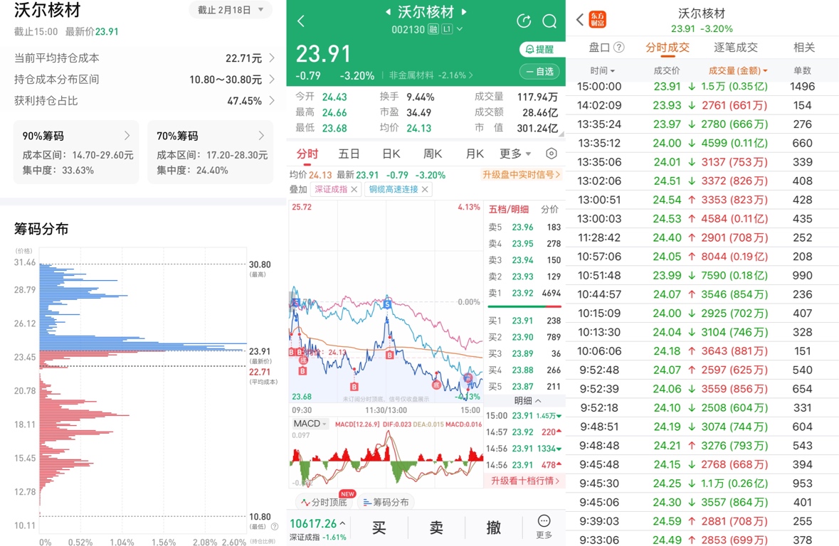Expand the 当前平均持仓成本 row

(143, 58)
